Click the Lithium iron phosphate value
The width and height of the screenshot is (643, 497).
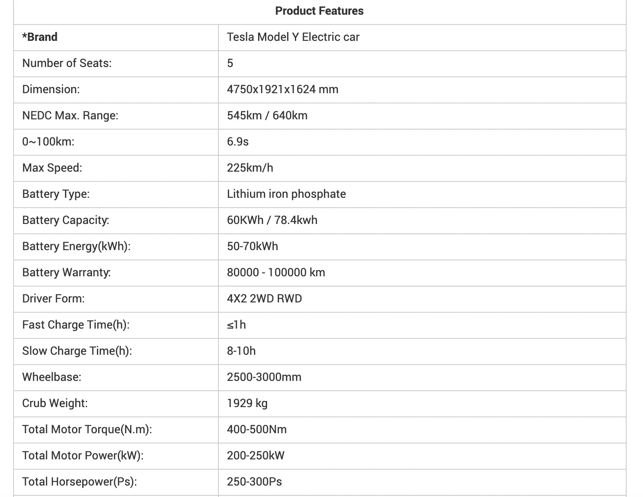(x=286, y=194)
